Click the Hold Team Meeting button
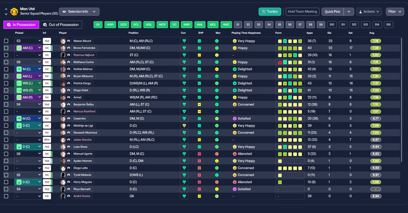 pyautogui.click(x=302, y=12)
